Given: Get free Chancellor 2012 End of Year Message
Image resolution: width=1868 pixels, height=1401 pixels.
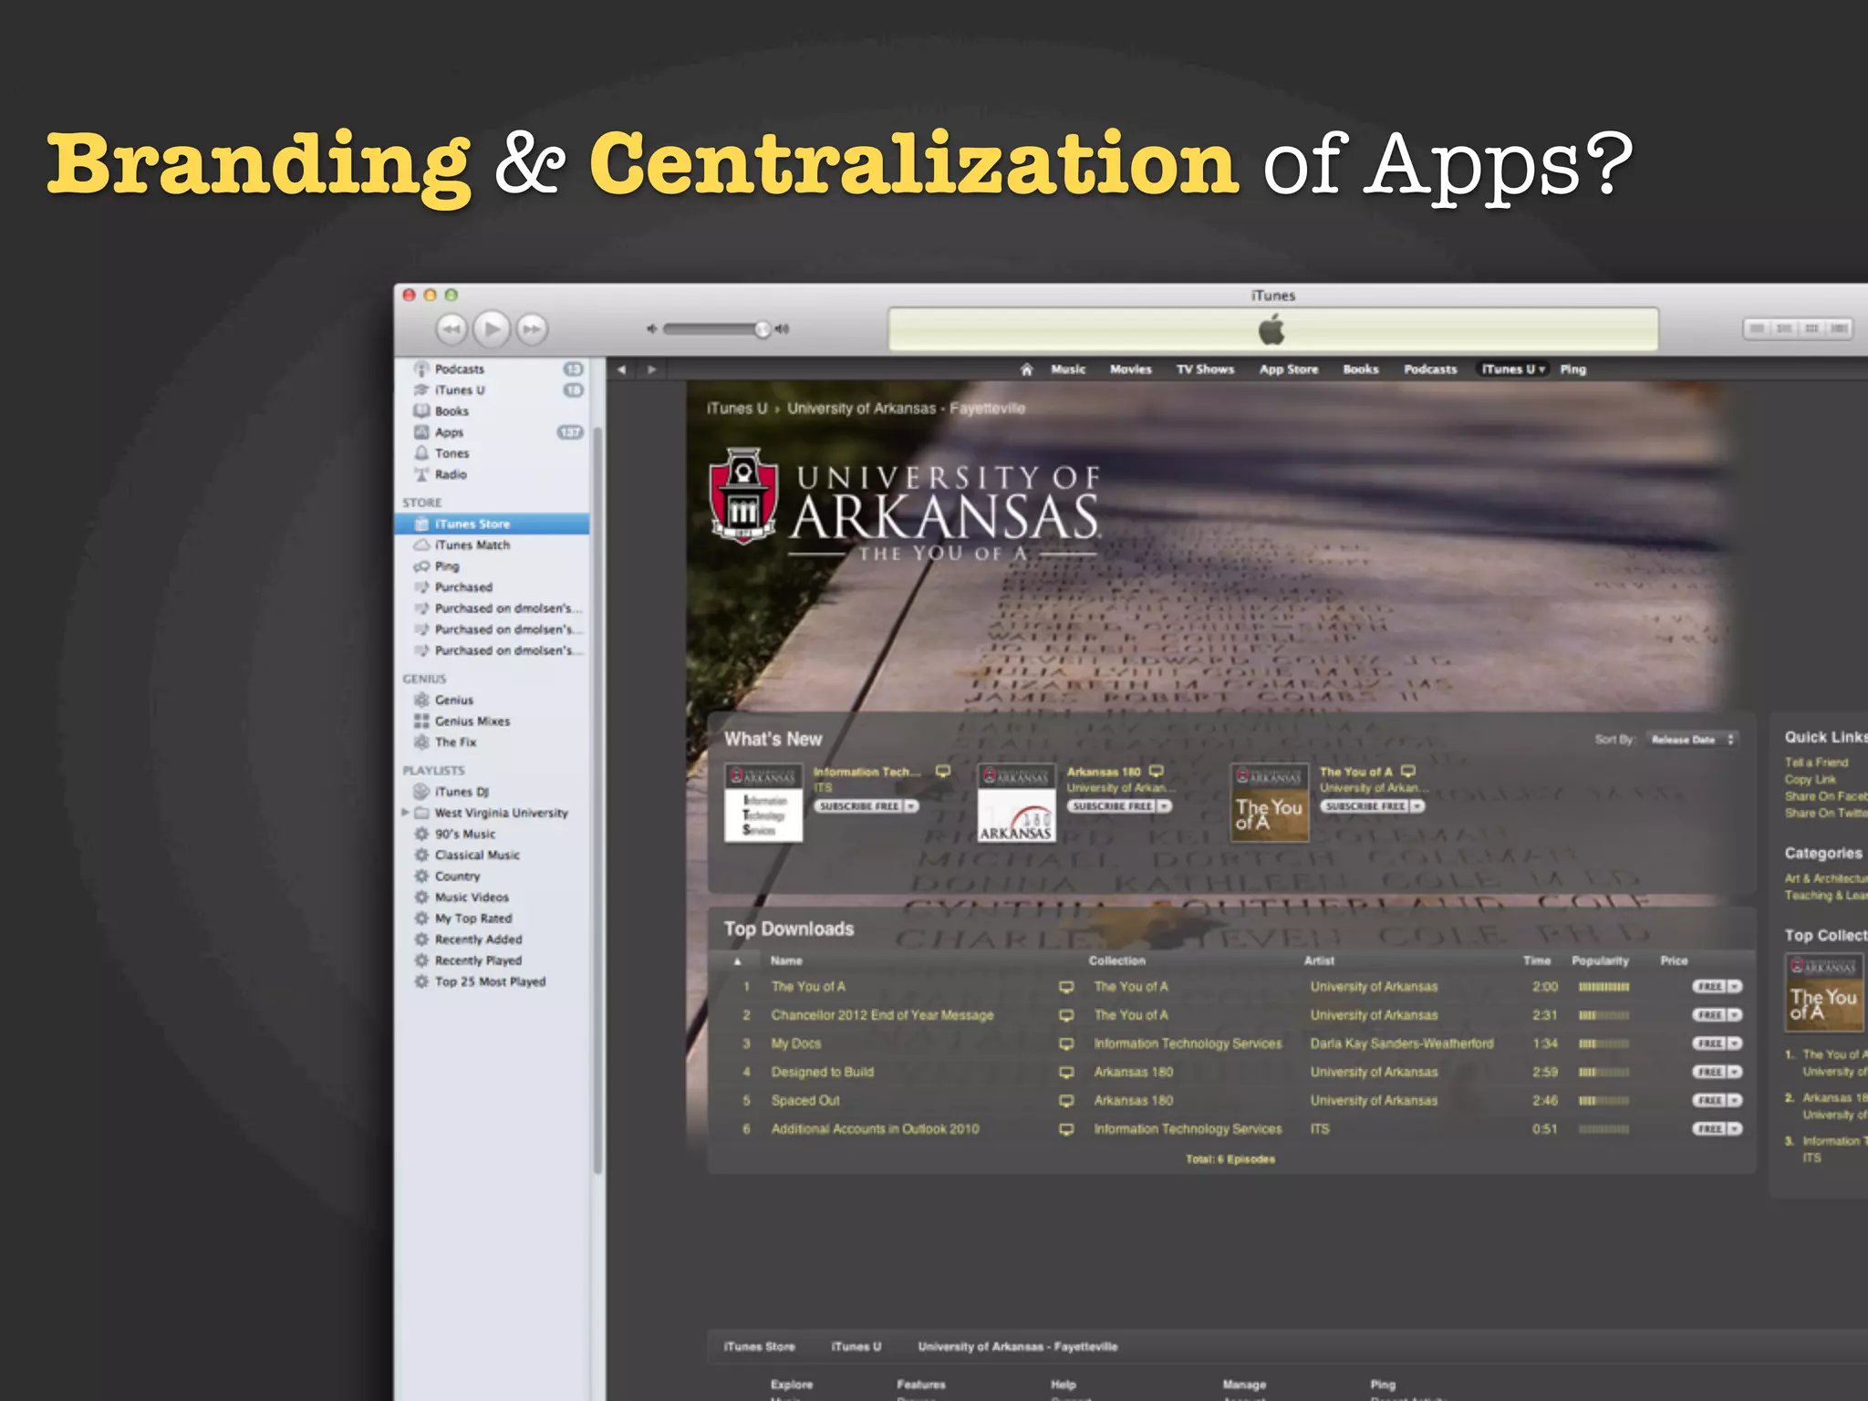Looking at the screenshot, I should [x=1717, y=1015].
